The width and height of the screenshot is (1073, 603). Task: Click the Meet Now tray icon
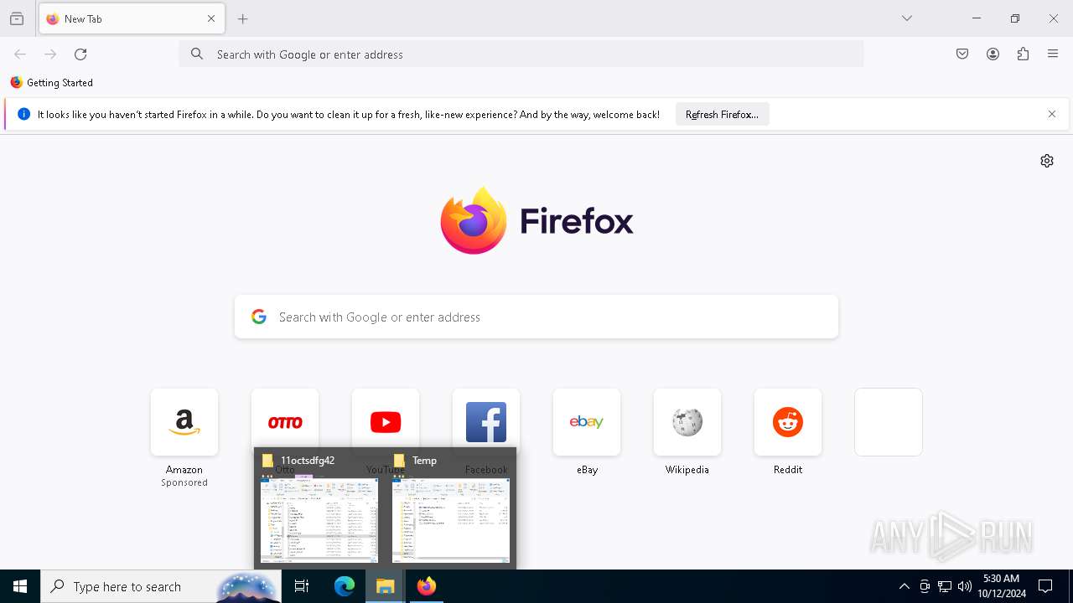925,586
